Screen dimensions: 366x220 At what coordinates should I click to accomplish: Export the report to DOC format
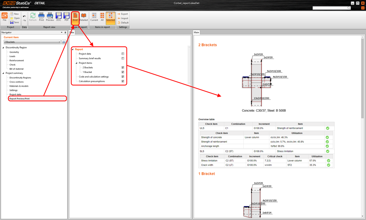tap(59, 16)
